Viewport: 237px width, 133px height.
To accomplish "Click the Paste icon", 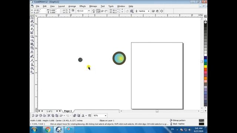I will (57, 116).
